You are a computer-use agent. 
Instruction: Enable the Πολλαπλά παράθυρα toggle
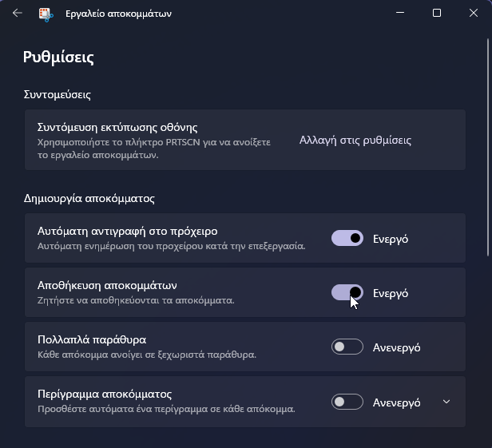[x=347, y=347]
